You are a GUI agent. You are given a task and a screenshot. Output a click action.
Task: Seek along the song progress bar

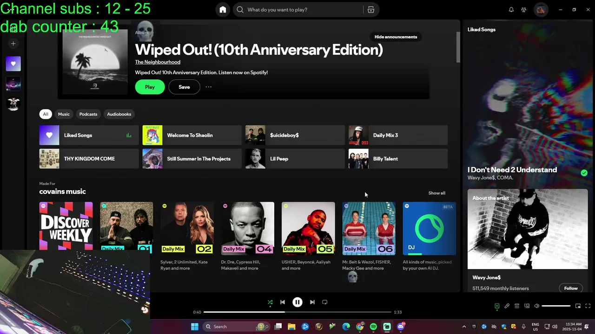tap(297, 312)
